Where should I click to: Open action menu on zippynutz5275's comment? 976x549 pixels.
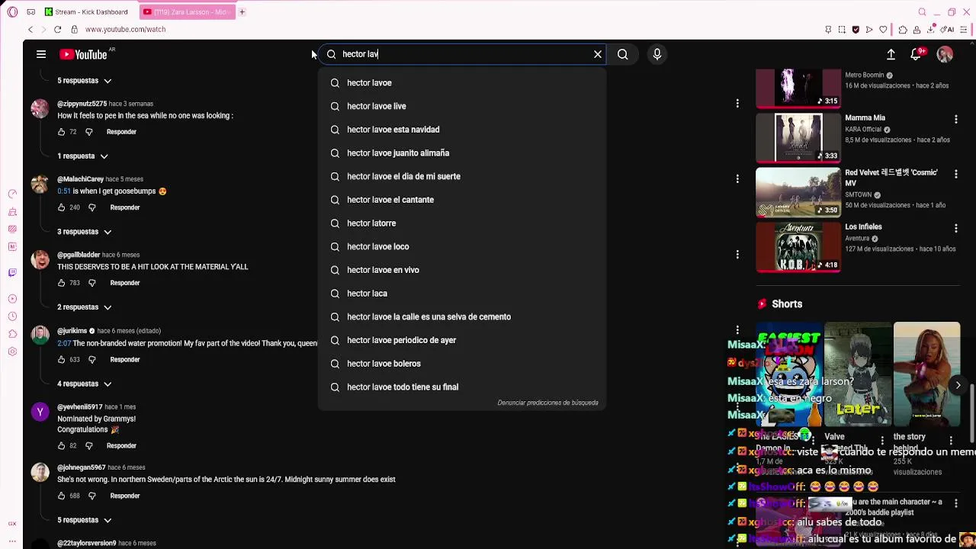pos(737,103)
